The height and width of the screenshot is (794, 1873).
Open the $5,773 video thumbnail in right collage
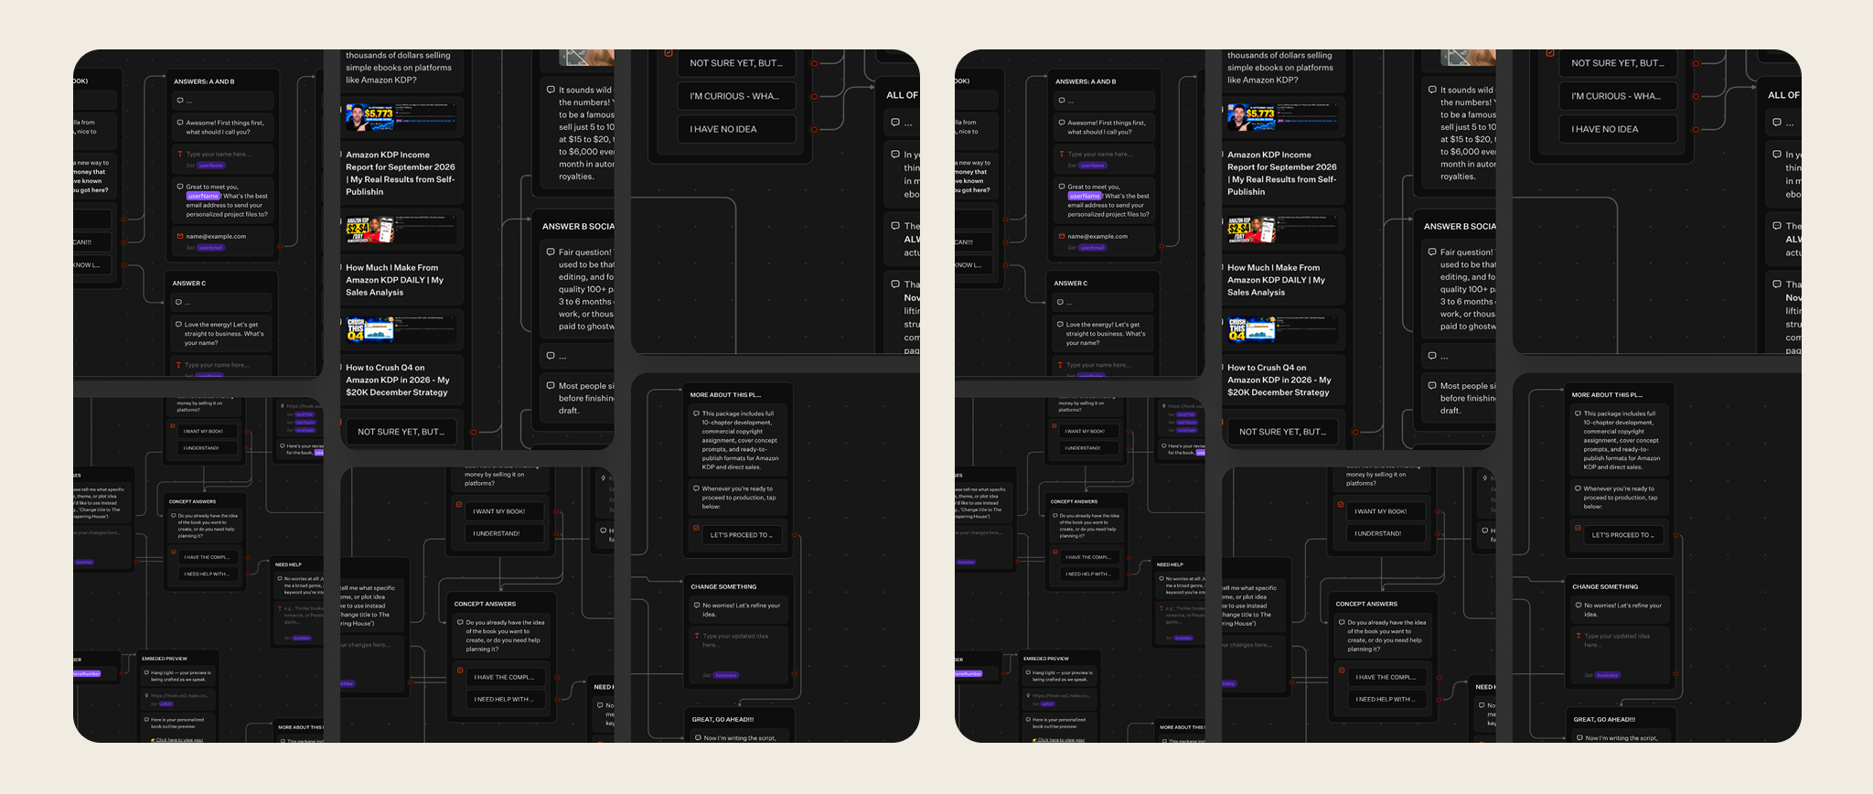[x=1251, y=118]
